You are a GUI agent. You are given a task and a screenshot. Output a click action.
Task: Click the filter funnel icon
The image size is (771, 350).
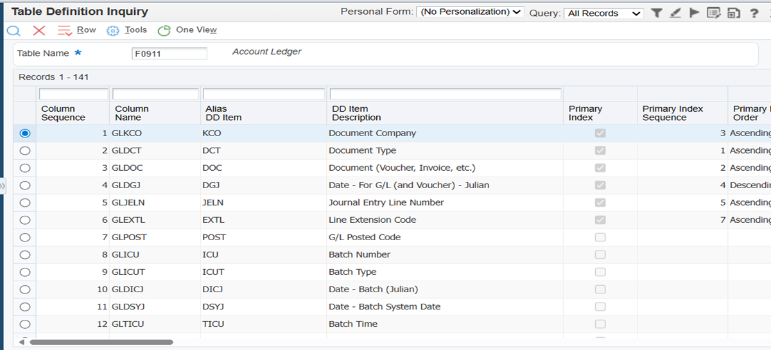tap(656, 13)
